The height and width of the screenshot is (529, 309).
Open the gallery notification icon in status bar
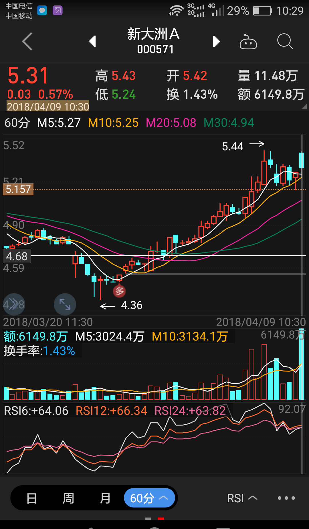(x=58, y=11)
